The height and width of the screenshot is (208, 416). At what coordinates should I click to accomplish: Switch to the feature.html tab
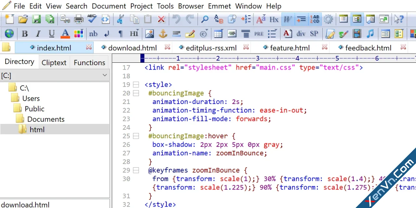click(290, 48)
